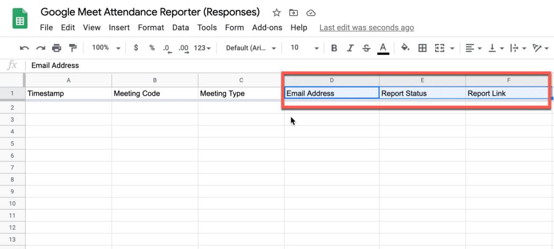Star this spreadsheet
The height and width of the screenshot is (249, 554).
[276, 13]
